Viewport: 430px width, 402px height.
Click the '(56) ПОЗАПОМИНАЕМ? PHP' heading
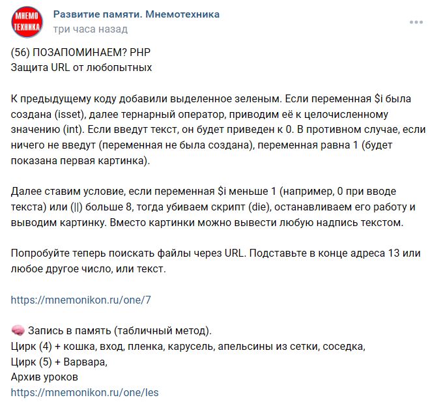pyautogui.click(x=85, y=51)
